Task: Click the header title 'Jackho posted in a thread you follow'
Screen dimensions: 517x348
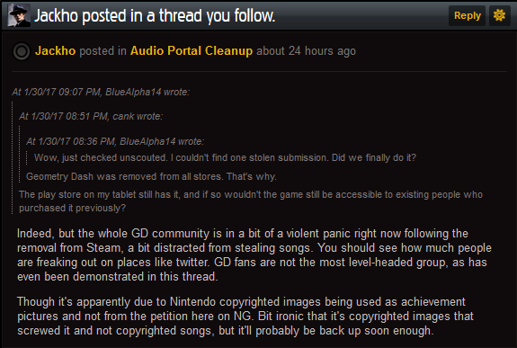Action: pyautogui.click(x=155, y=15)
